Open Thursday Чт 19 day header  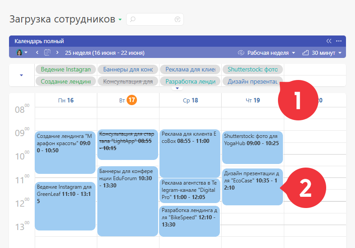(x=253, y=100)
